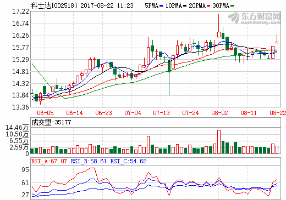Click price axis value 16.74

pyautogui.click(x=20, y=24)
